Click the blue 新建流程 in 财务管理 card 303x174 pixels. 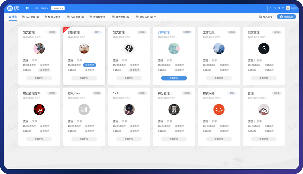[x=89, y=65]
